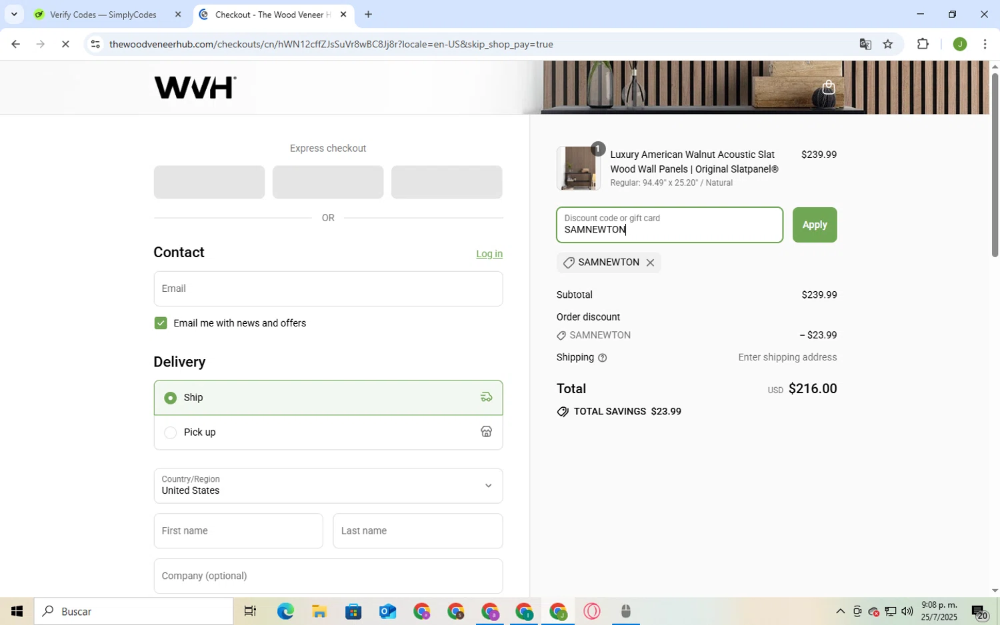Viewport: 1000px width, 625px height.
Task: Click the walnut slat panel product thumbnail
Action: click(x=579, y=169)
